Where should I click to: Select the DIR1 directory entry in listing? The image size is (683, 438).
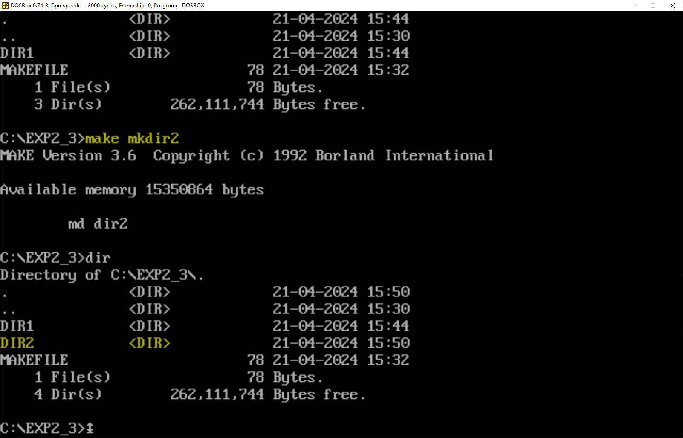17,325
